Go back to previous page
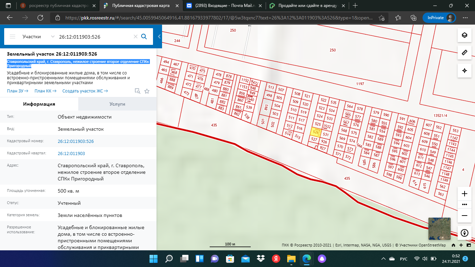475x267 pixels. [10, 18]
